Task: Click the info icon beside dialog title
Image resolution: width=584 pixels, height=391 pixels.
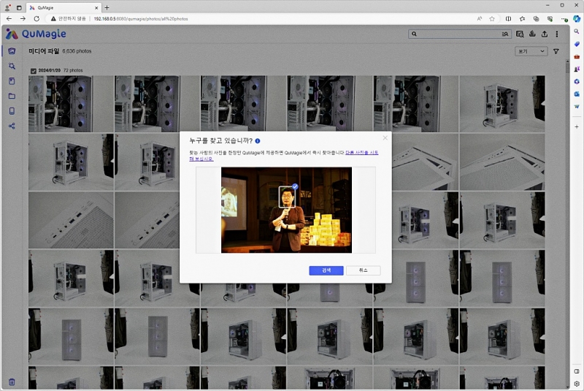Action: click(258, 140)
